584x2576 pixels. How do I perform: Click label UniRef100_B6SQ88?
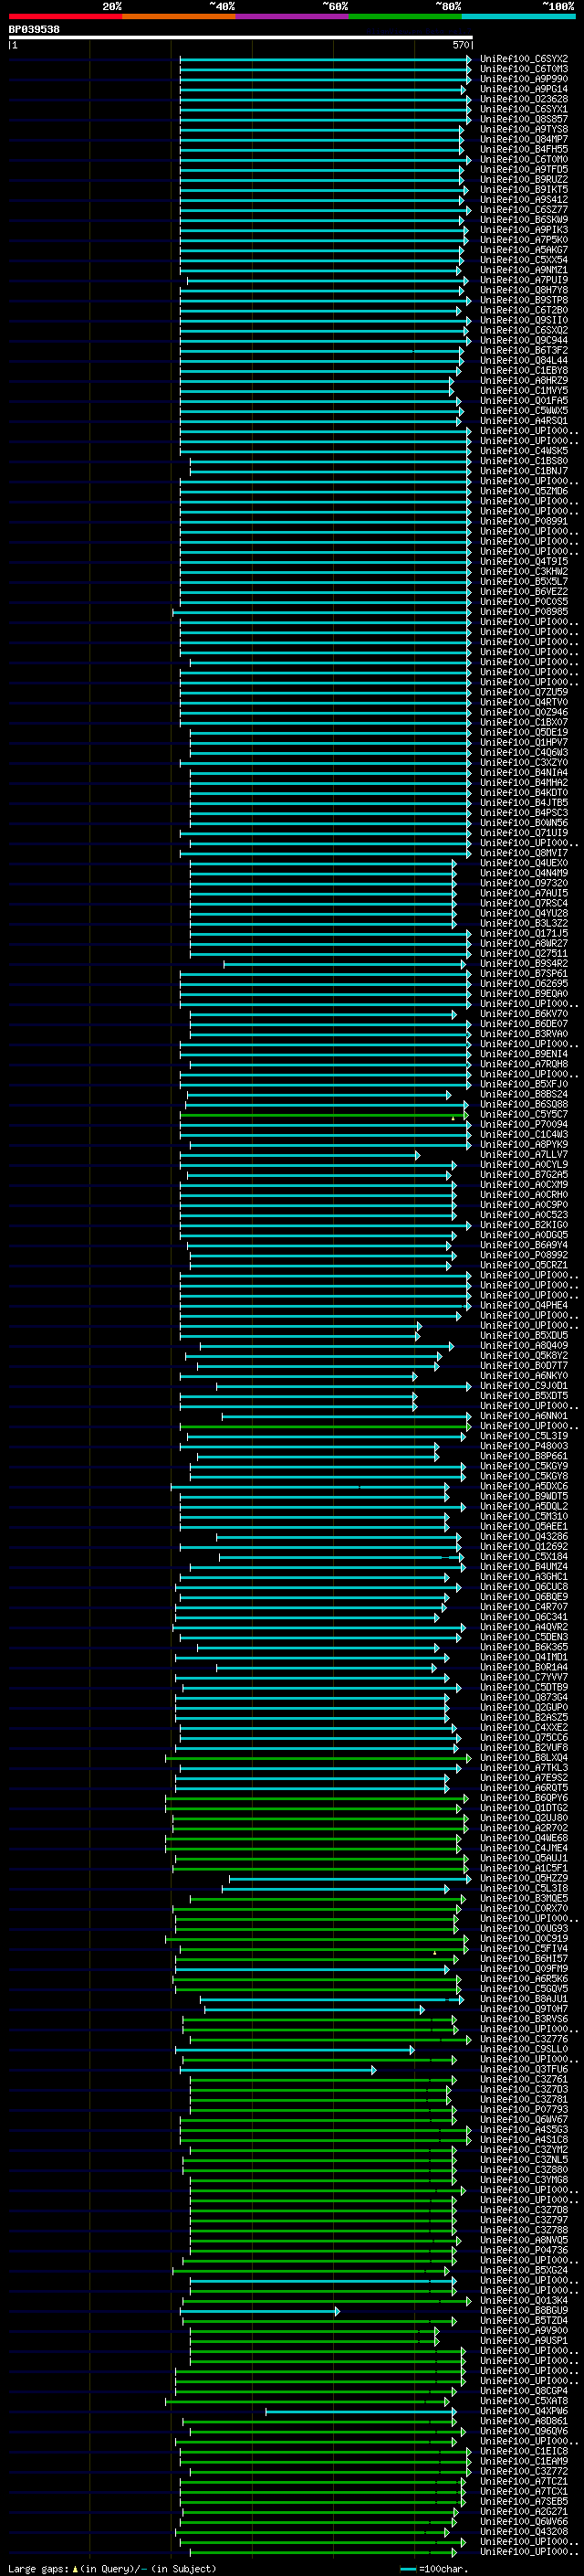[524, 1105]
